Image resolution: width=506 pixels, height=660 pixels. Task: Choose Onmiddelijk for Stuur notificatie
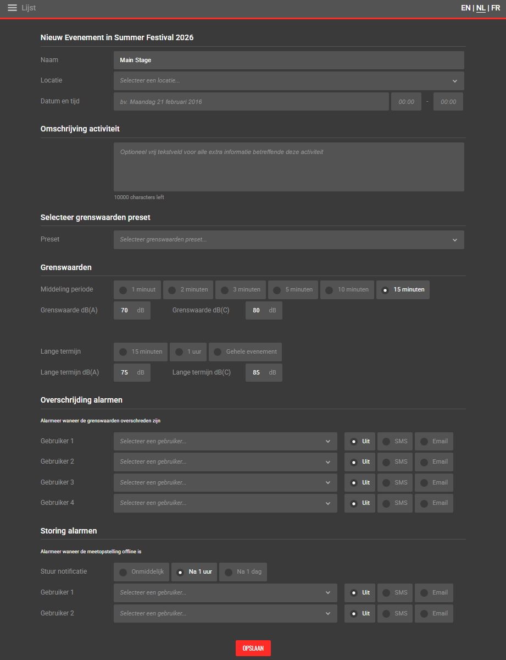pyautogui.click(x=142, y=572)
